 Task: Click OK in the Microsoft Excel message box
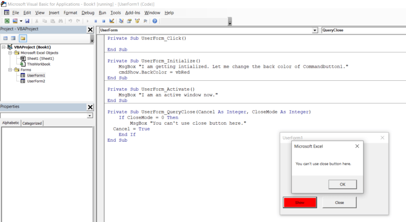(342, 184)
